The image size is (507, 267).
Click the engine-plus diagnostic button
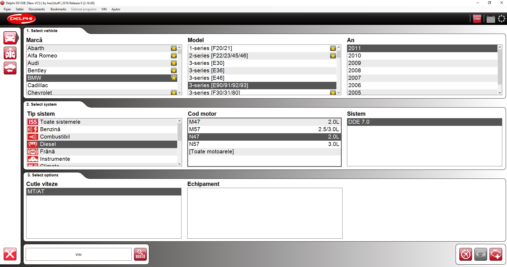point(496,254)
